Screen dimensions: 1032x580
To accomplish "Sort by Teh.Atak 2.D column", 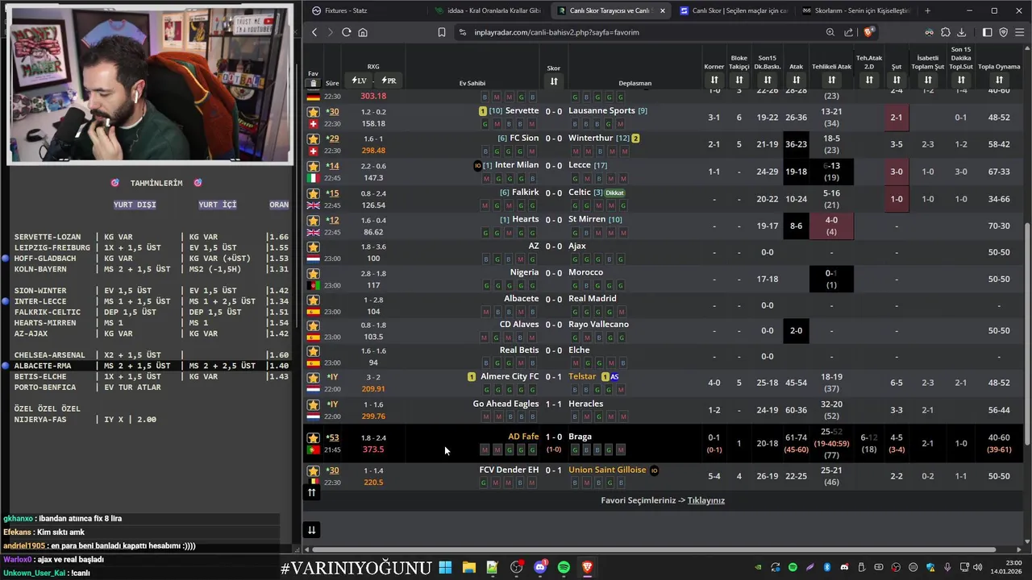I will tap(869, 80).
